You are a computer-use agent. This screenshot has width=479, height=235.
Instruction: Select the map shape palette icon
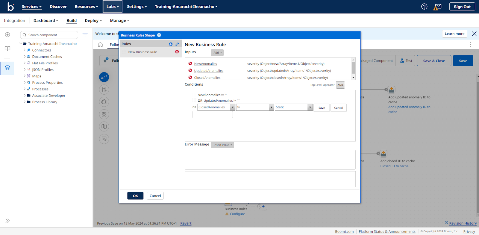[104, 126]
